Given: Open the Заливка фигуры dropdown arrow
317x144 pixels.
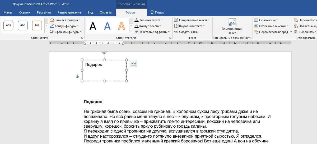Looking at the screenshot, I should (x=79, y=20).
